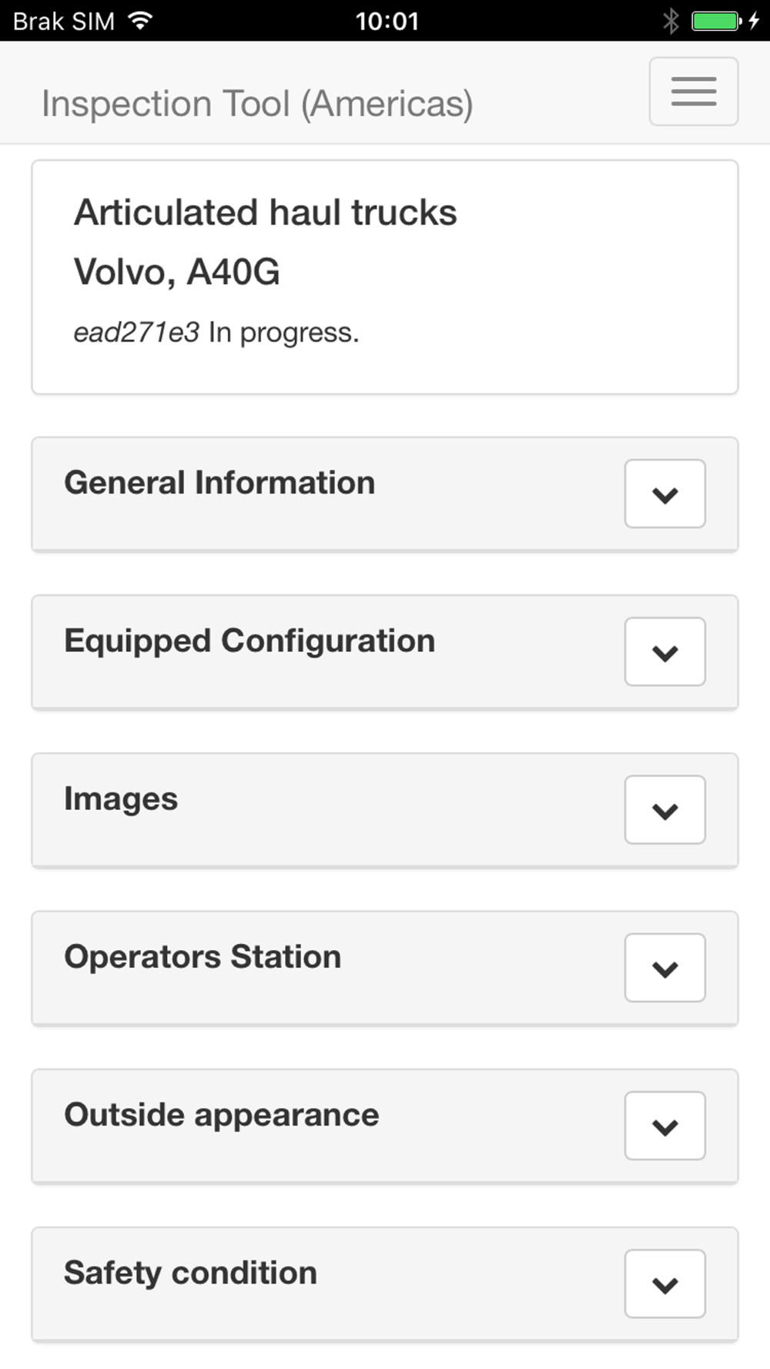
Task: Click the Safety condition heading
Action: coord(190,1273)
